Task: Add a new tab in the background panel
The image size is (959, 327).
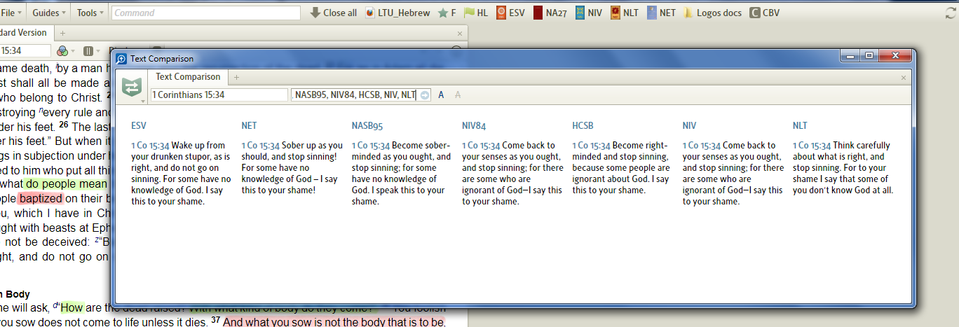Action: coord(62,33)
